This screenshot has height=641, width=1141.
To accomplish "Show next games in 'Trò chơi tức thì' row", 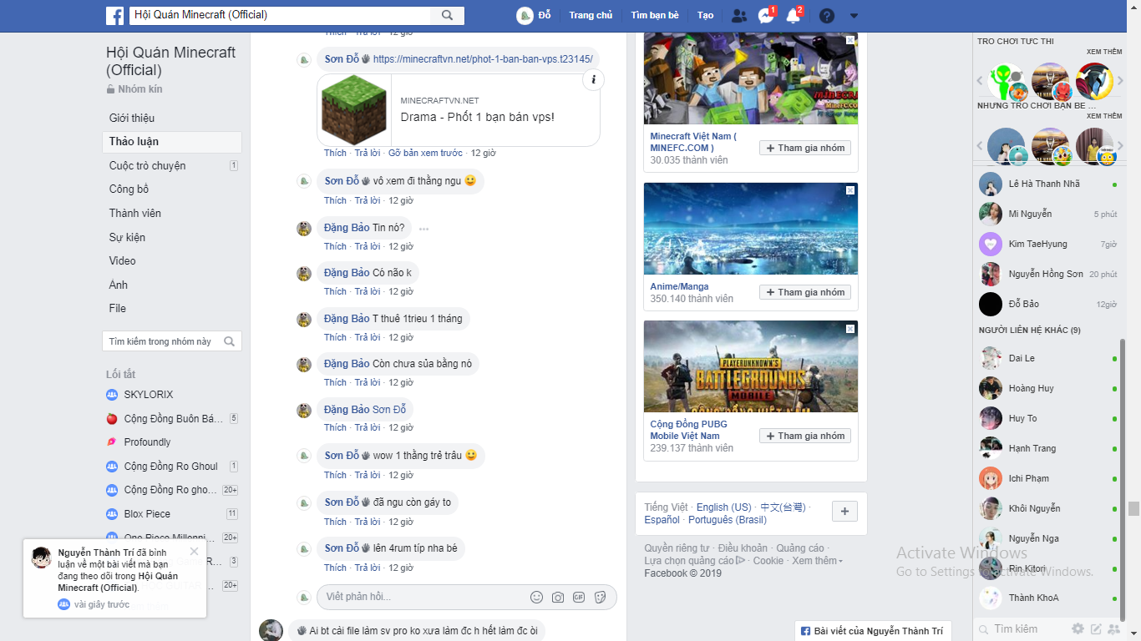I will [1119, 81].
